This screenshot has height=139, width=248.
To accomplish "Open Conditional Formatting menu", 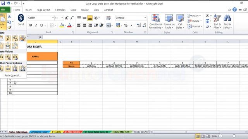I will pos(156,22).
